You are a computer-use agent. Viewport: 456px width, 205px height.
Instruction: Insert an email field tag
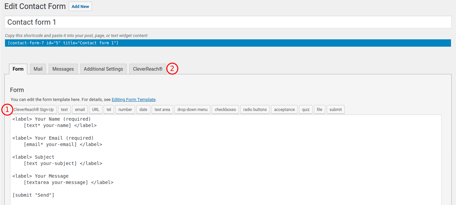(x=80, y=109)
